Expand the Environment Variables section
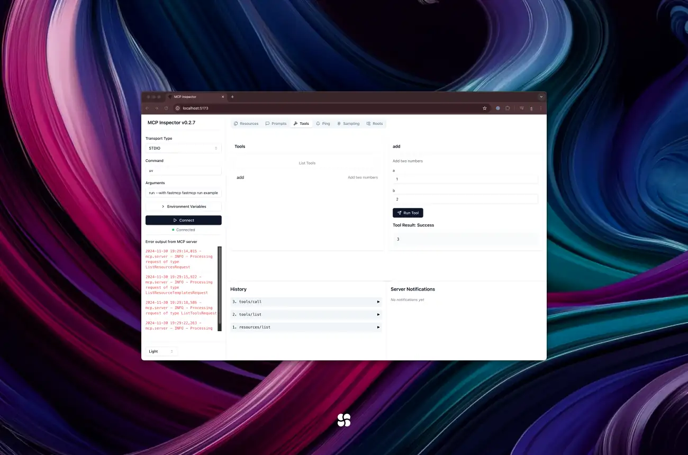The image size is (688, 455). click(x=184, y=206)
